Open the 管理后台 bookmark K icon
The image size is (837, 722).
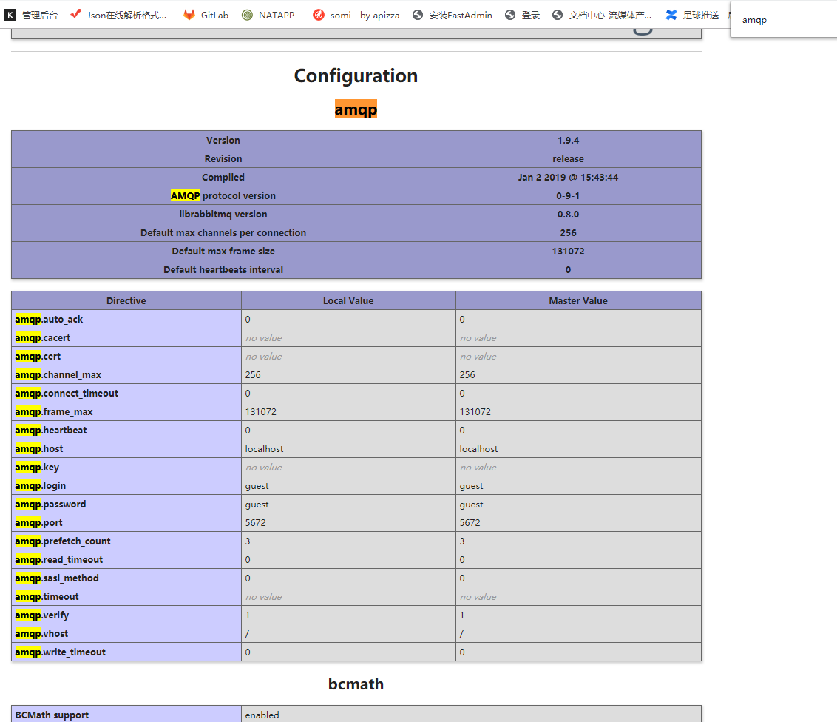[x=10, y=15]
